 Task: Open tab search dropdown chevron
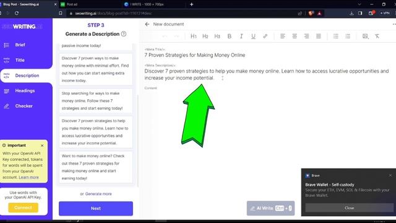[x=359, y=4]
